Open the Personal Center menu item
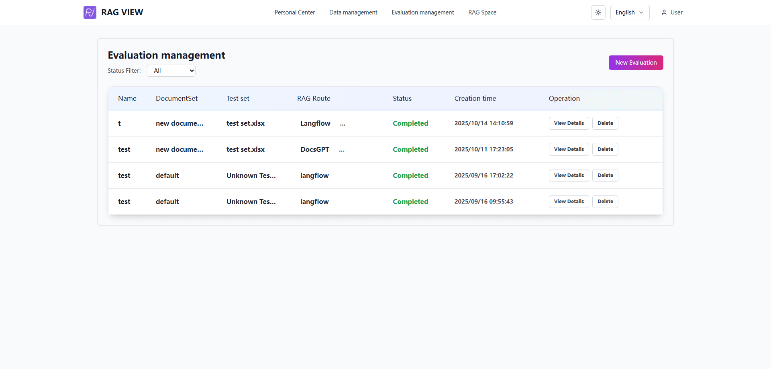Screen dimensions: 771x369 pos(294,12)
